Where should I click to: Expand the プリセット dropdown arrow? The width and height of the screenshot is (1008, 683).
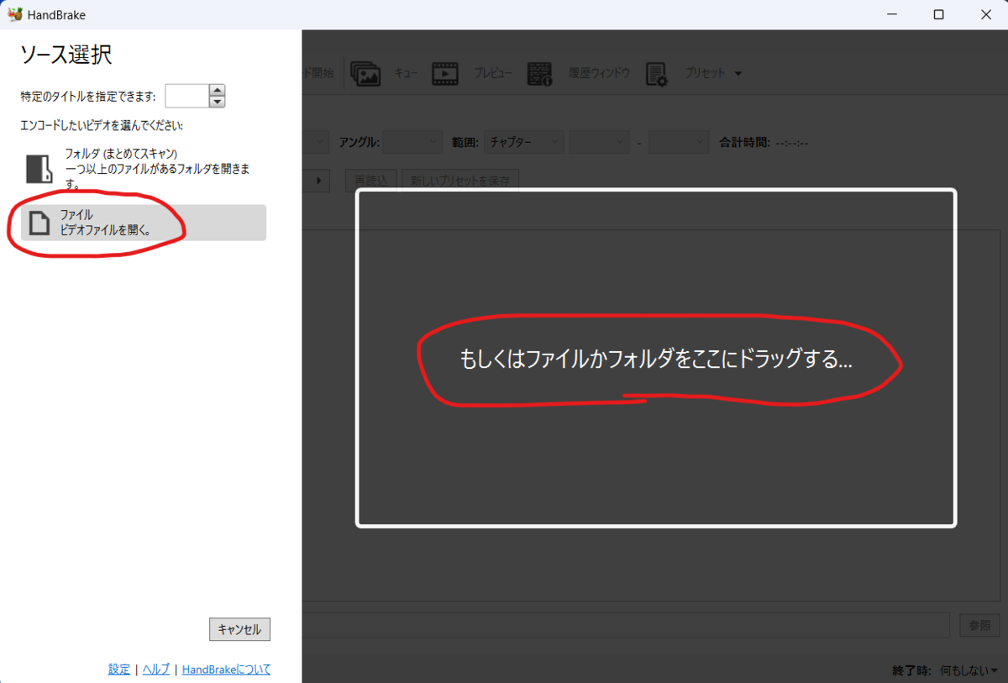tap(738, 73)
